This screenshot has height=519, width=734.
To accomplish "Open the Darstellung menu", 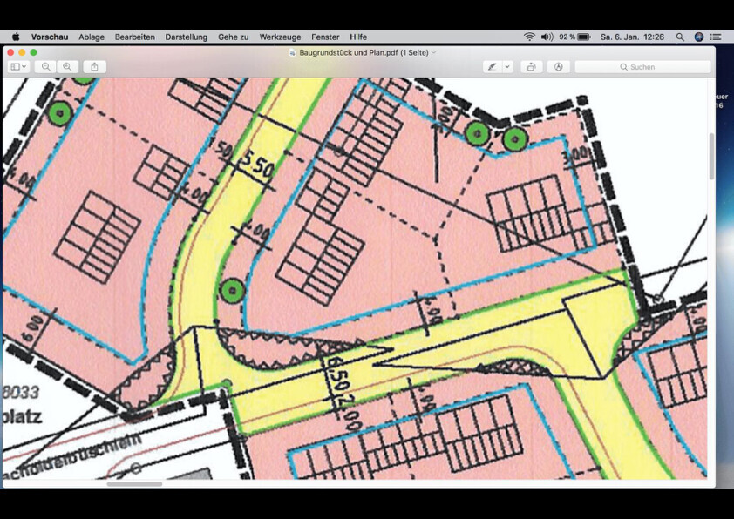I will tap(186, 37).
